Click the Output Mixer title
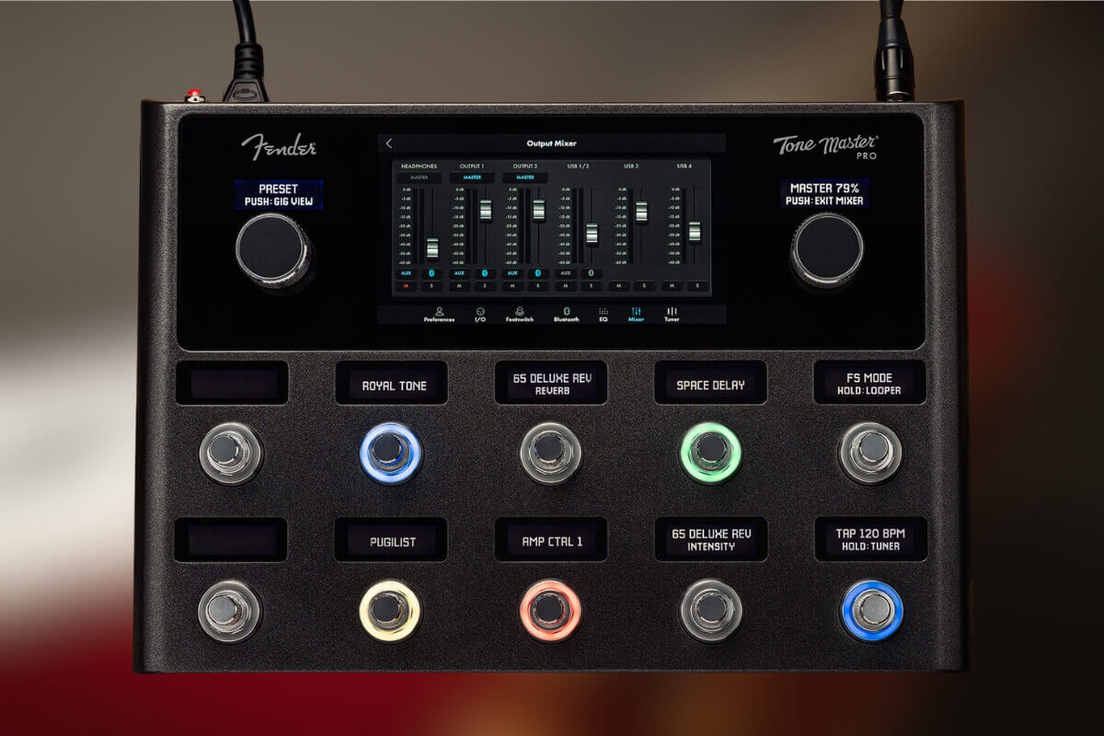The width and height of the screenshot is (1104, 736). point(551,144)
